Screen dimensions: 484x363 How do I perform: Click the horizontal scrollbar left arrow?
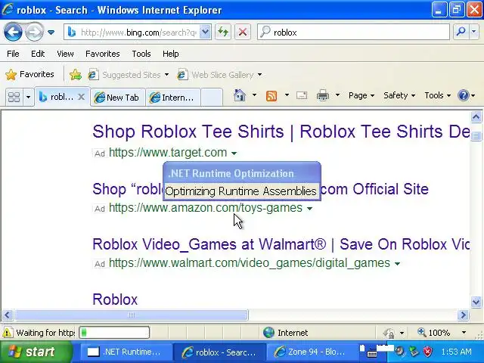coord(8,315)
